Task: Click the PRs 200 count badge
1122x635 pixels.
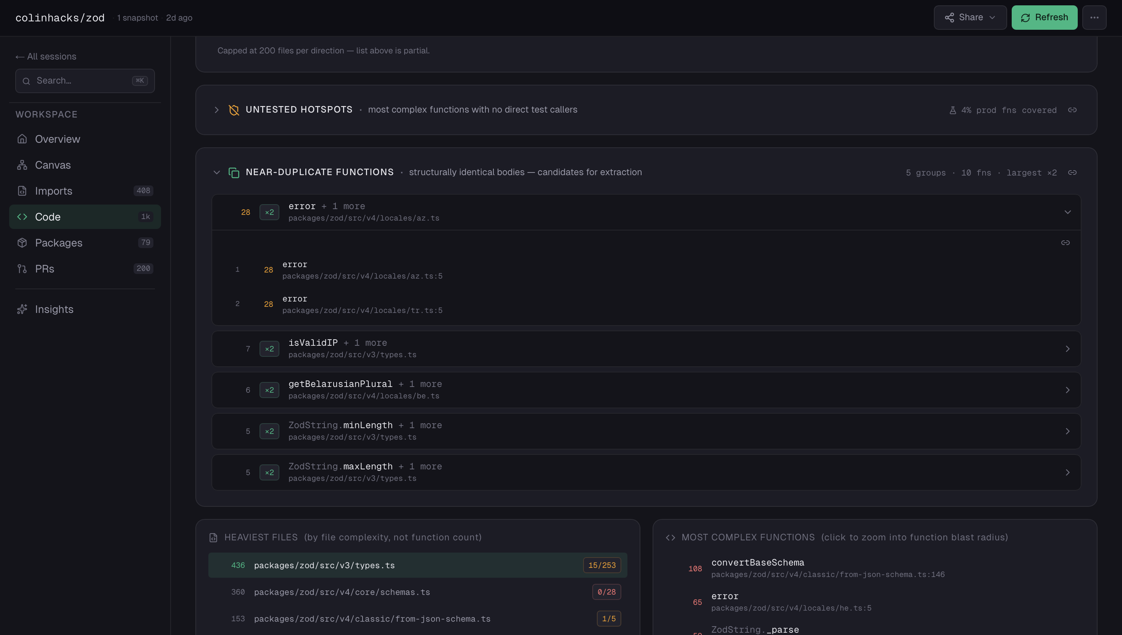Action: [x=143, y=269]
